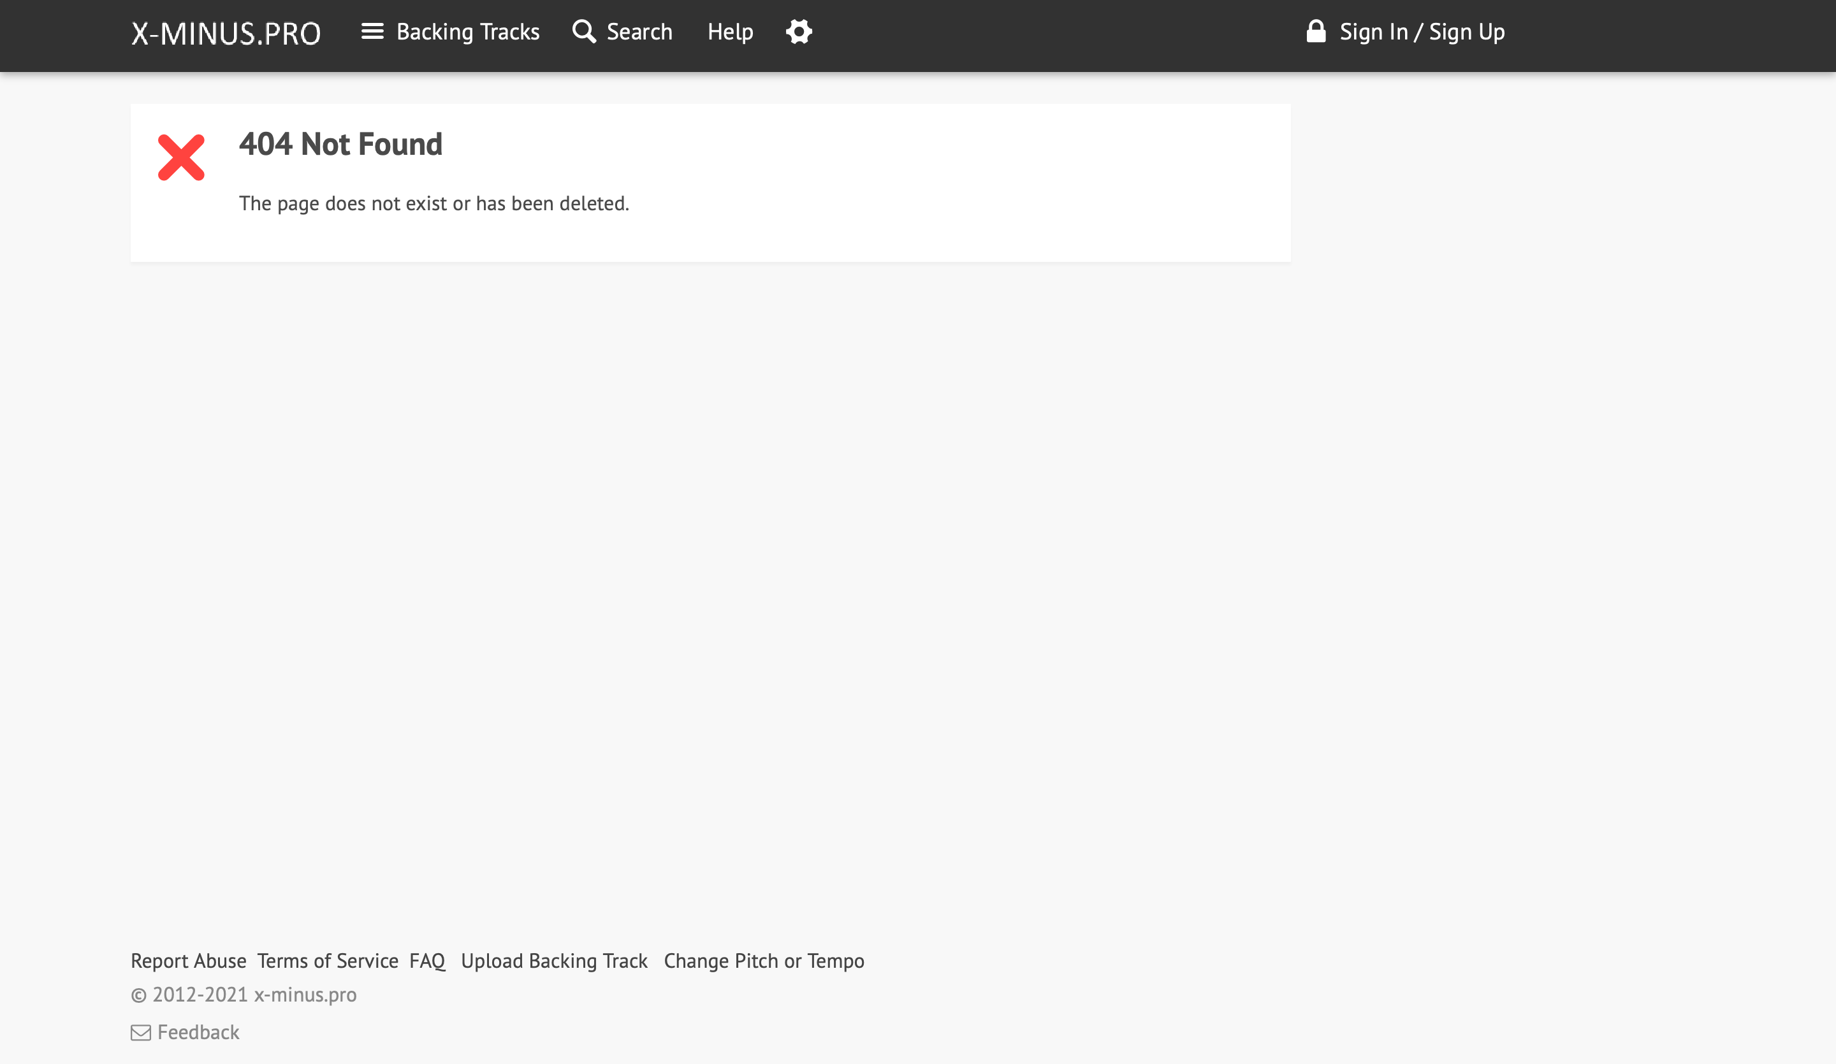Screen dimensions: 1836x1064
Task: Click the 404 Not Found heading
Action: [x=340, y=144]
